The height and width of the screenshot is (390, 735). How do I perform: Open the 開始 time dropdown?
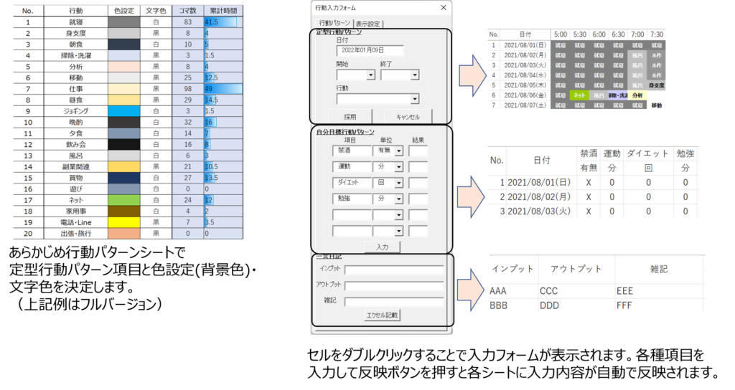coord(371,75)
